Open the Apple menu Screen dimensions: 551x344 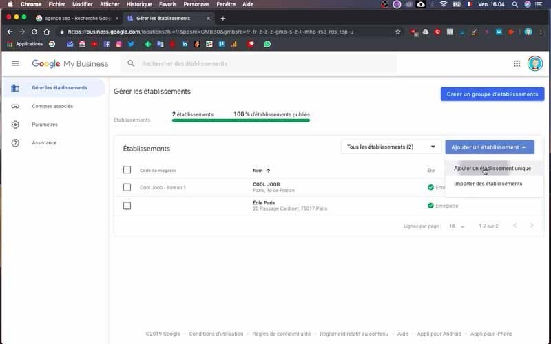point(10,4)
